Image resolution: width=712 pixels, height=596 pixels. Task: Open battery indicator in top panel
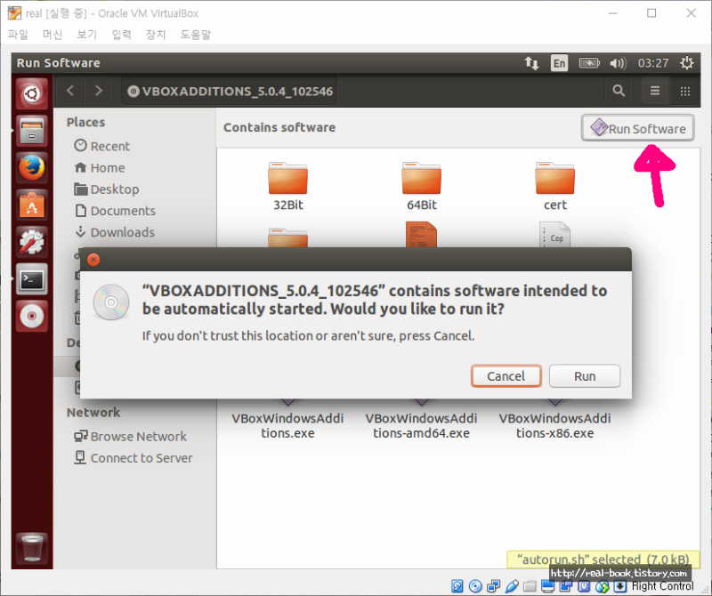coord(589,62)
